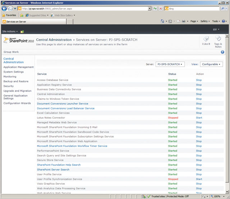Open Central Administration breadcrumb link

pyautogui.click(x=54, y=40)
